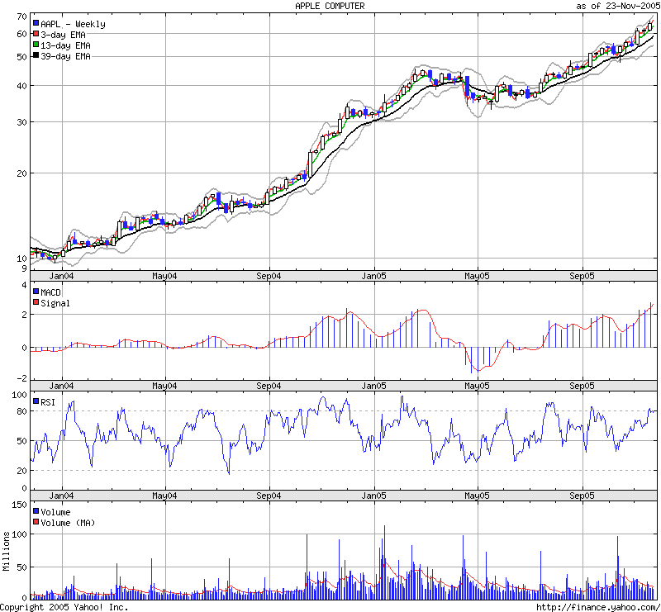The image size is (661, 612).
Task: Click the '13-day EMA' legend label
Action: click(x=65, y=45)
